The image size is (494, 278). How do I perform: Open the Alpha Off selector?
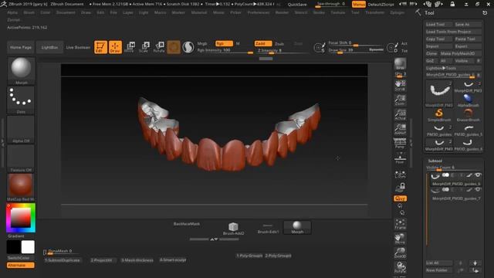[x=21, y=129]
